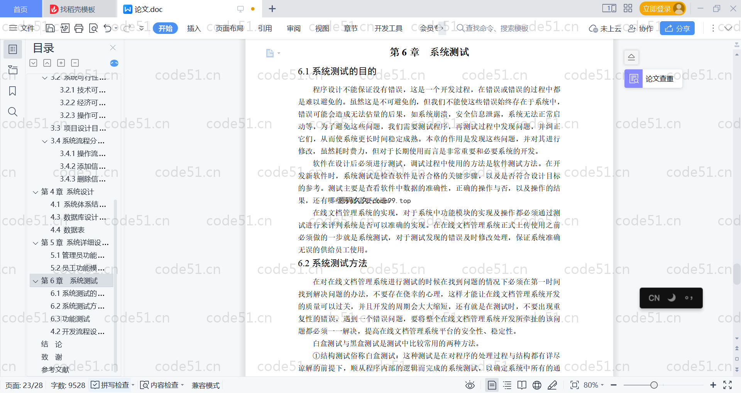Viewport: 741px width, 393px height.
Task: Open the outline panel icon in sidebar
Action: [x=13, y=49]
